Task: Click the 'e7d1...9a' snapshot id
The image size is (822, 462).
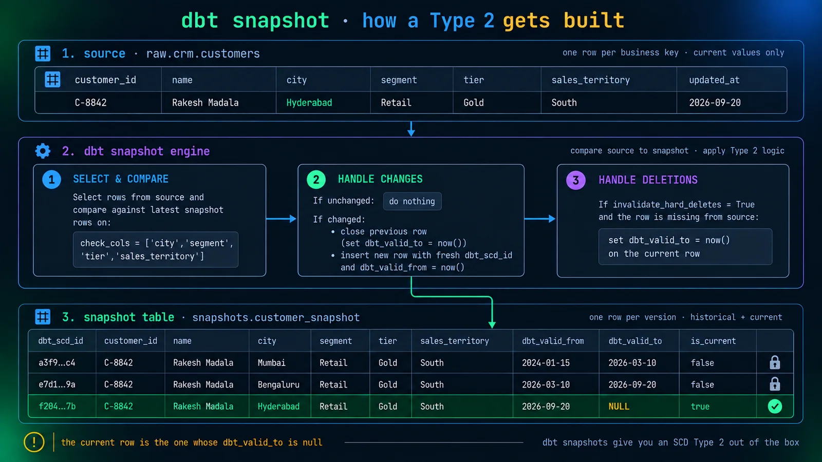Action: pos(57,384)
